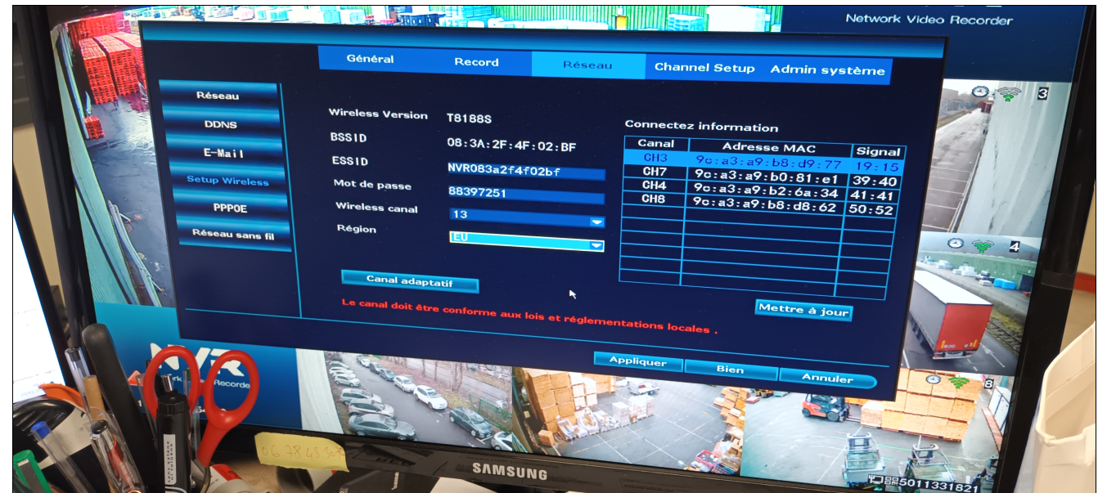This screenshot has height=493, width=1098.
Task: Click the Signal column header
Action: pyautogui.click(x=878, y=151)
